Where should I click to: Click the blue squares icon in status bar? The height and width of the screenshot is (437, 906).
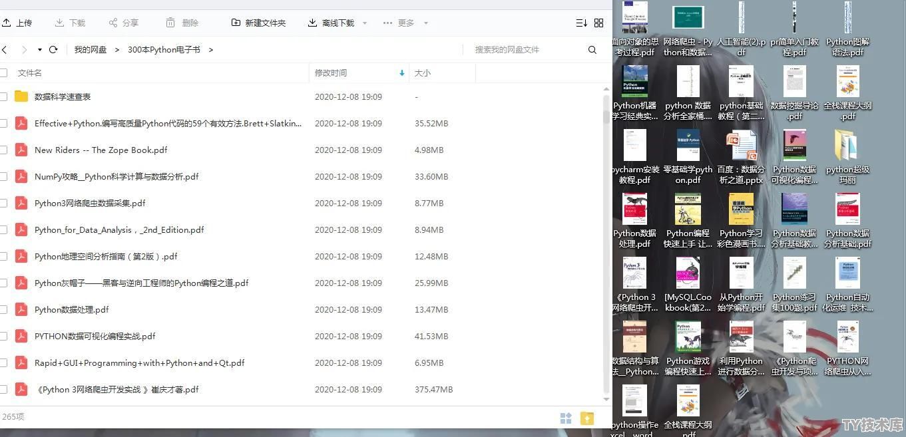pyautogui.click(x=566, y=418)
